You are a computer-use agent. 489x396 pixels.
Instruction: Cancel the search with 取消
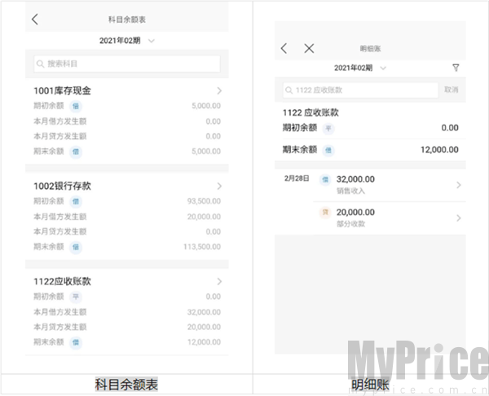click(452, 90)
